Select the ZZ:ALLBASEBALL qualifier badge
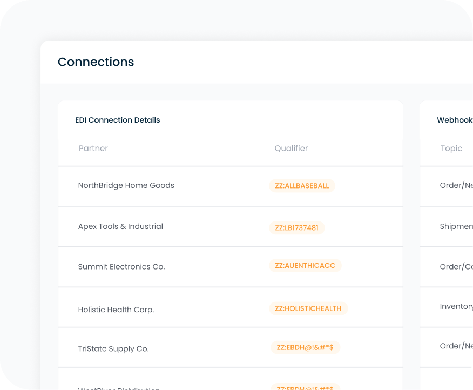Screen dimensions: 473x390 pos(302,186)
